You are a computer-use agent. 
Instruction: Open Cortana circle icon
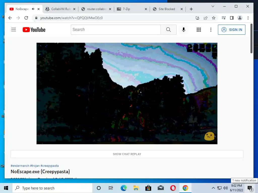click(99, 188)
